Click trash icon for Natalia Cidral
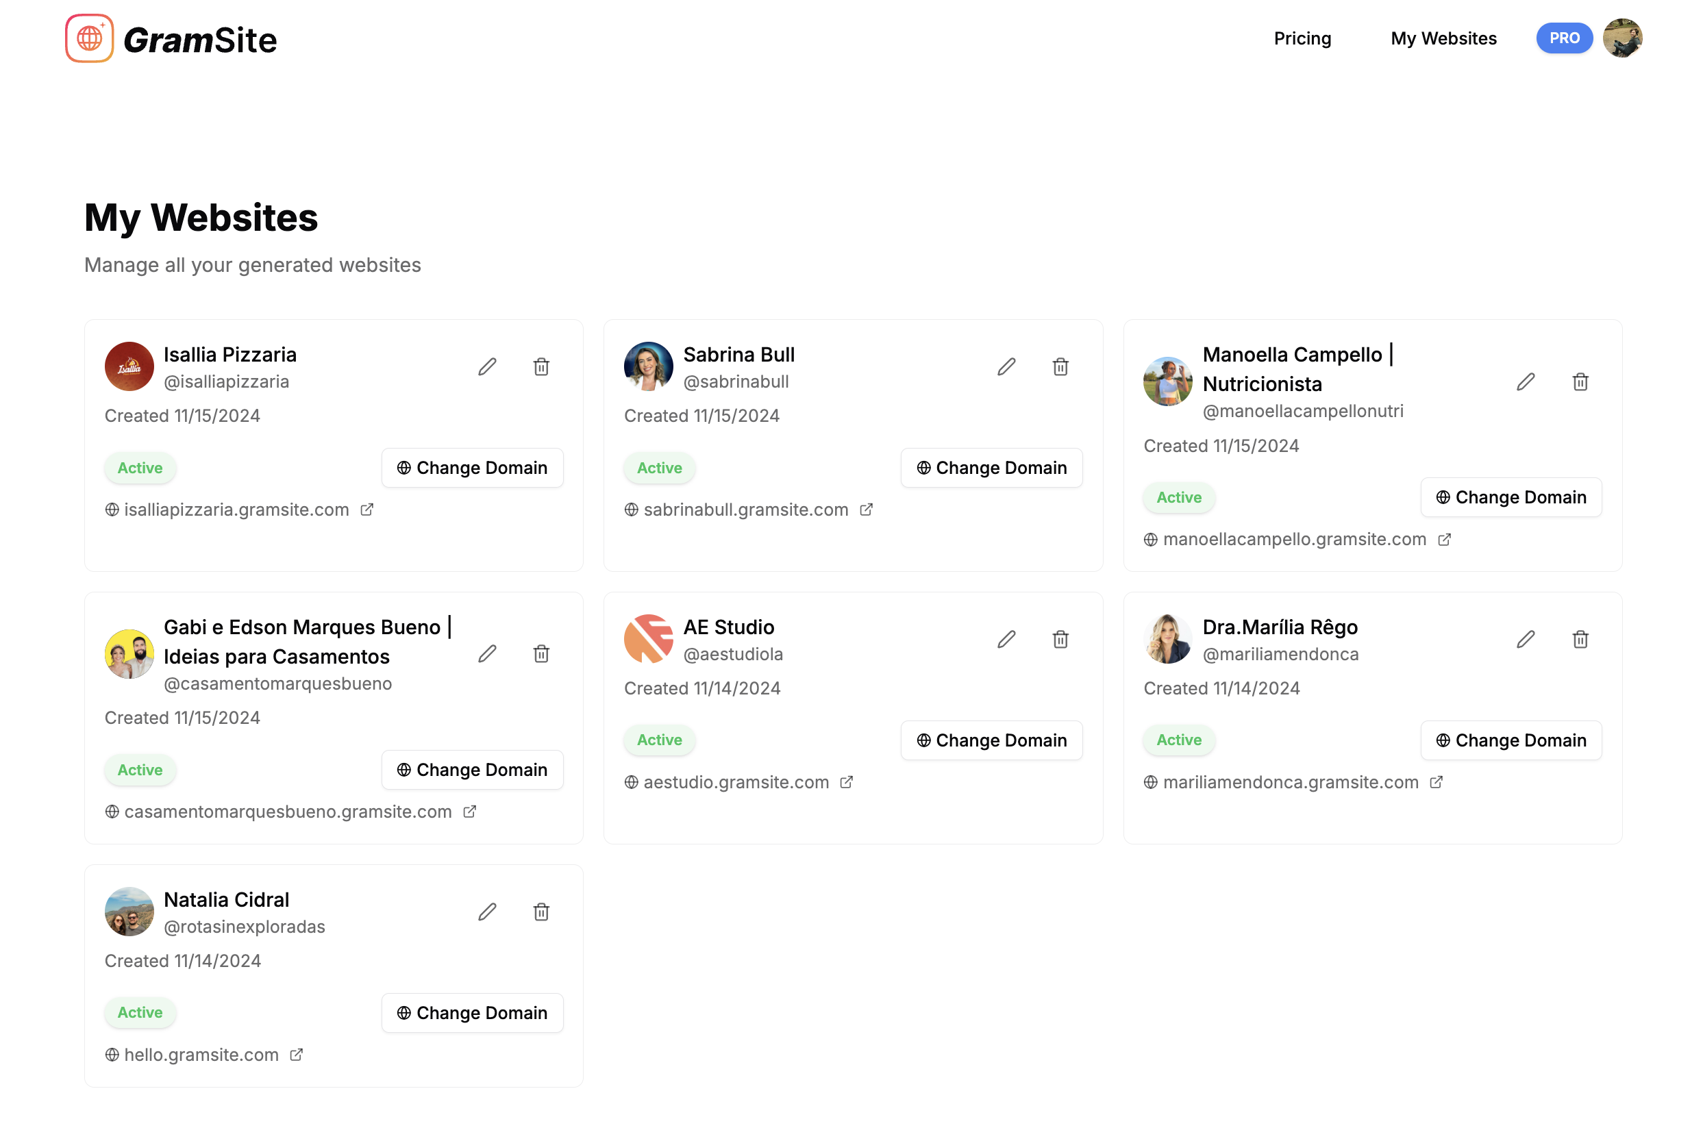Screen dimensions: 1703x1141 point(540,912)
